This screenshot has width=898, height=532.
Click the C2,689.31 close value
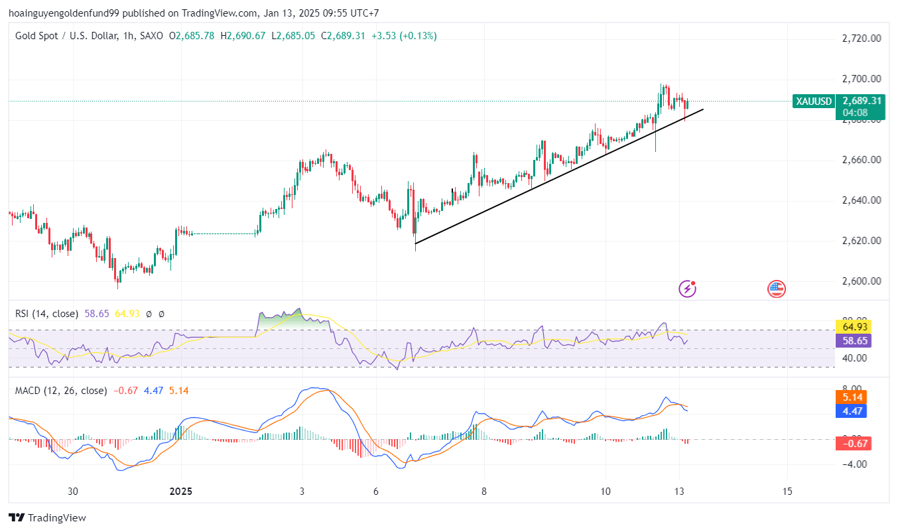(x=343, y=36)
